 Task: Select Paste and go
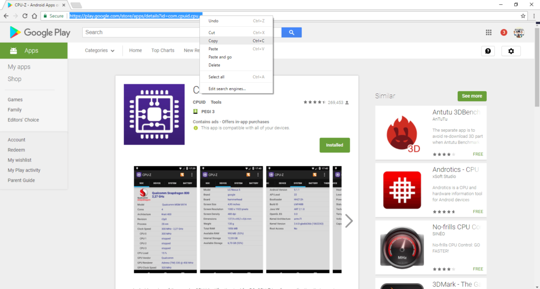coord(236,57)
